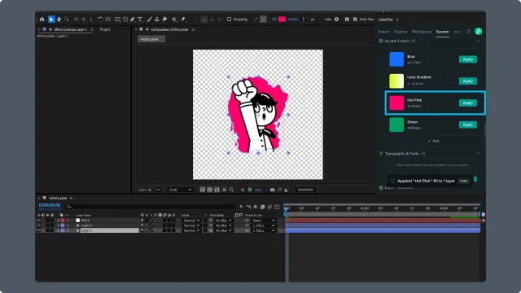This screenshot has width=521, height=293.
Task: Click the timeline layer search field
Action: tap(150, 207)
